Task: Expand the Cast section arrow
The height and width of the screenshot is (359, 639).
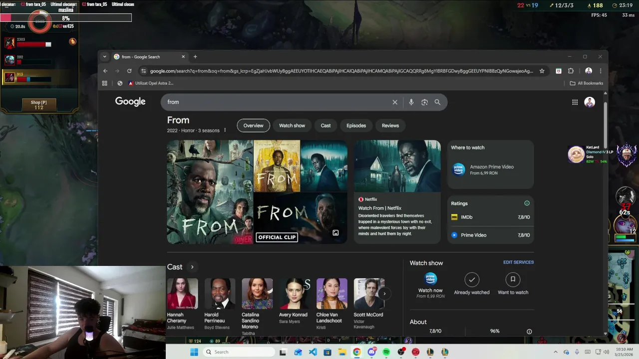Action: pos(192,267)
